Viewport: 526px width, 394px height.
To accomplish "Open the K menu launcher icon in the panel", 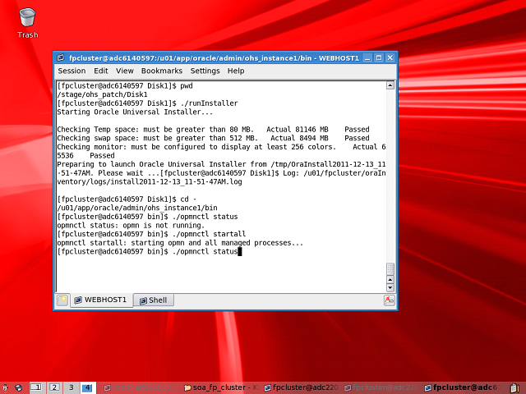I will click(5, 388).
